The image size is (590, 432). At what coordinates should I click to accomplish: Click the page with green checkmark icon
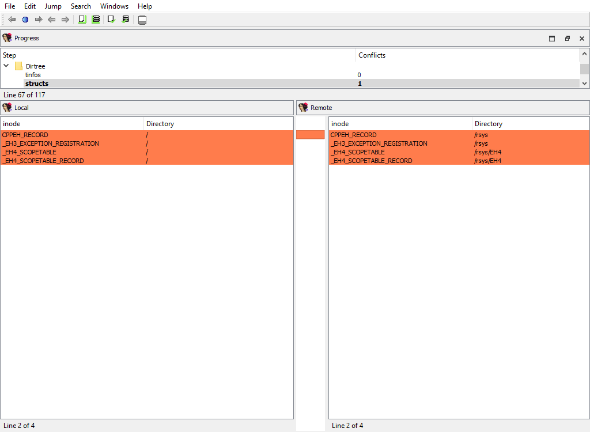[111, 20]
